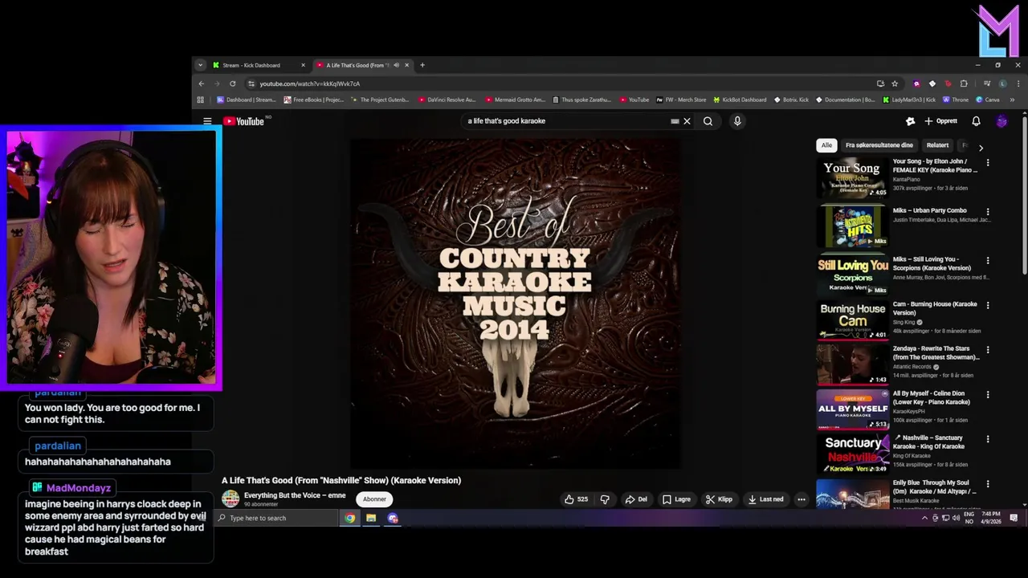Go to the YouTube home logo
The height and width of the screenshot is (578, 1028).
coord(244,121)
